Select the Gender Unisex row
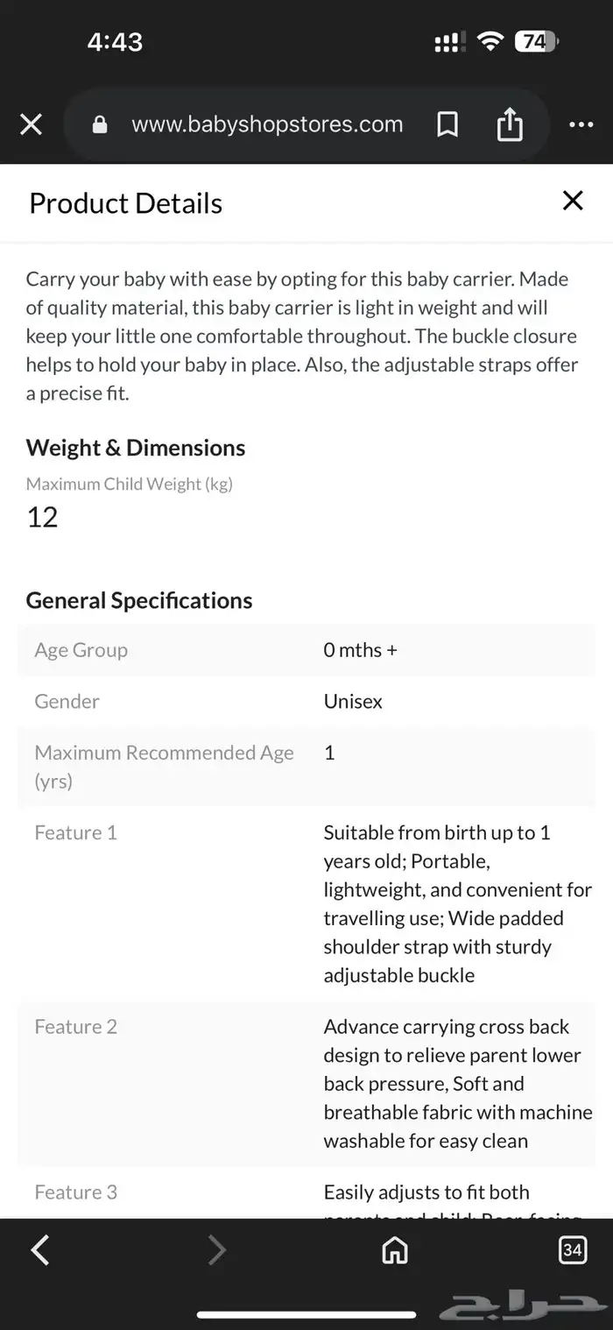Viewport: 613px width, 1330px height. (306, 701)
